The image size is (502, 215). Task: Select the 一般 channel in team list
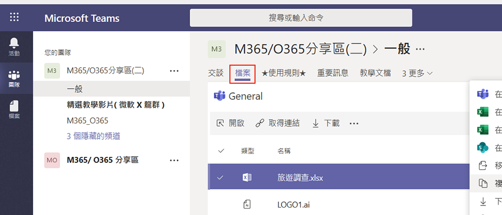[x=111, y=89]
